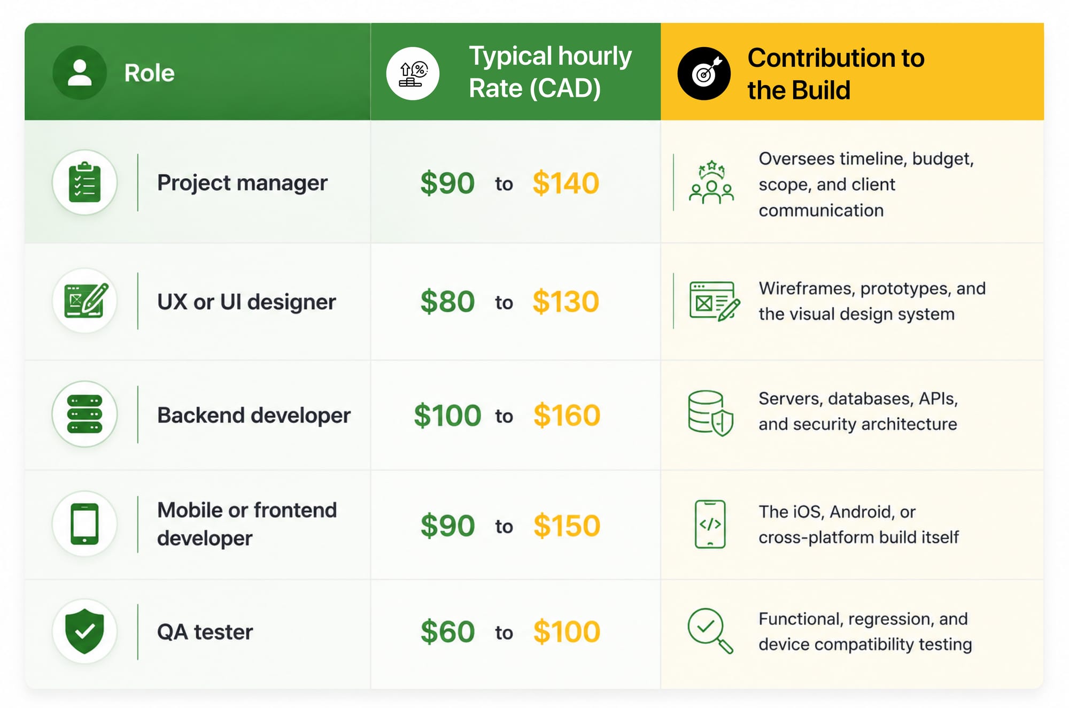This screenshot has height=708, width=1069.
Task: Select the magnifying glass checkmark icon
Action: click(x=710, y=631)
